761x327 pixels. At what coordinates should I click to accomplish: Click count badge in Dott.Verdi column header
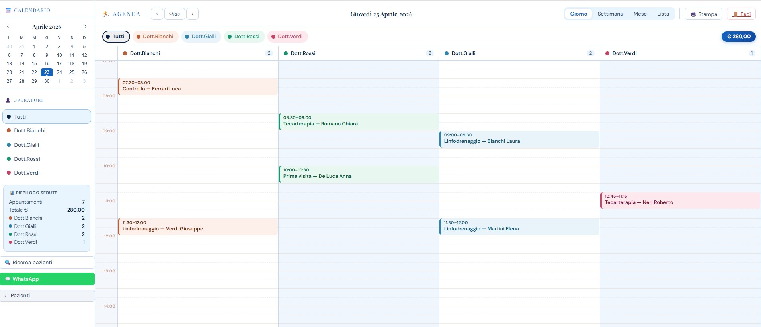click(751, 53)
